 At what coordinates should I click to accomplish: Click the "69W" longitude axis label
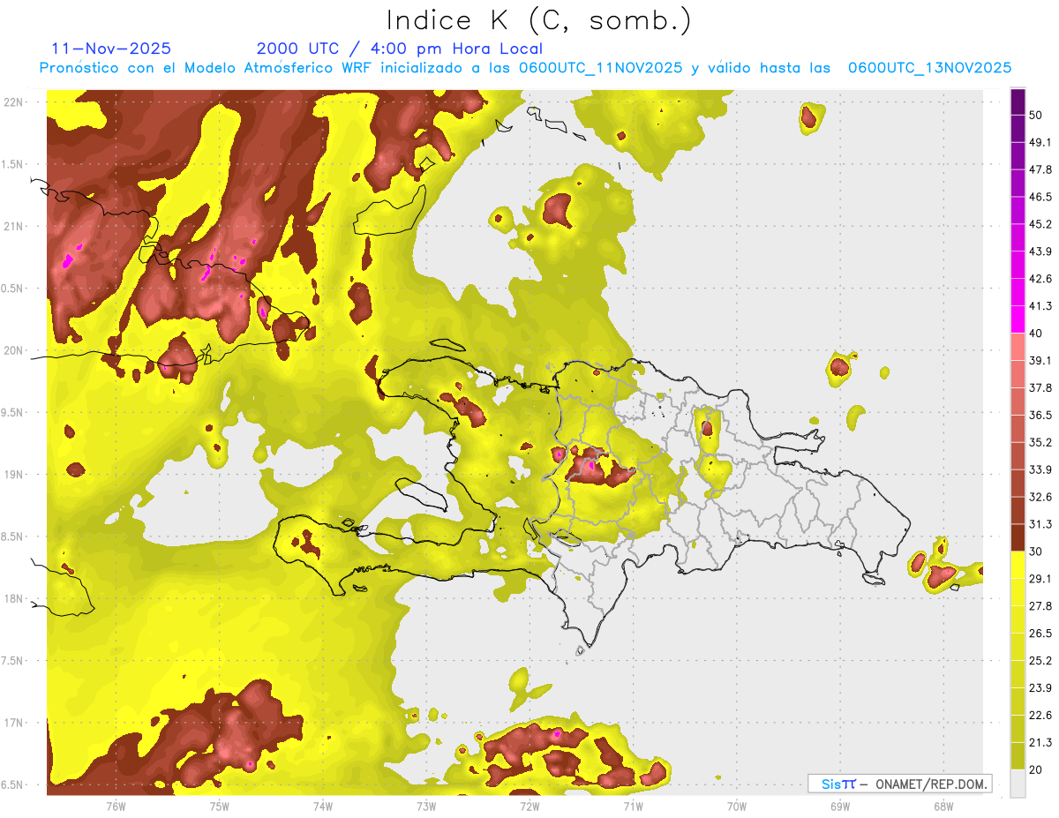(840, 806)
